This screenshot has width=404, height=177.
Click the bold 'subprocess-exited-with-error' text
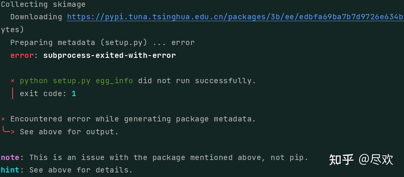click(x=110, y=55)
